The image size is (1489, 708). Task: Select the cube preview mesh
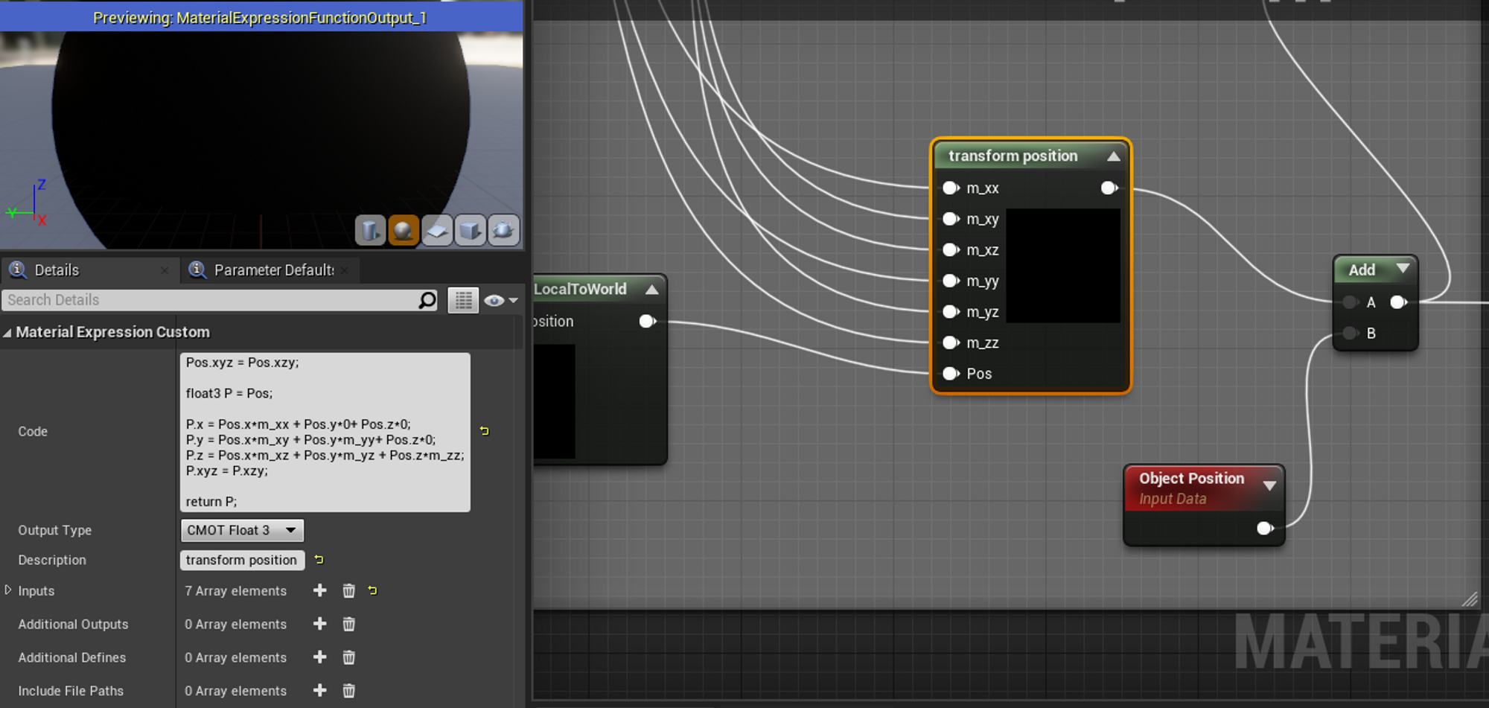[470, 231]
